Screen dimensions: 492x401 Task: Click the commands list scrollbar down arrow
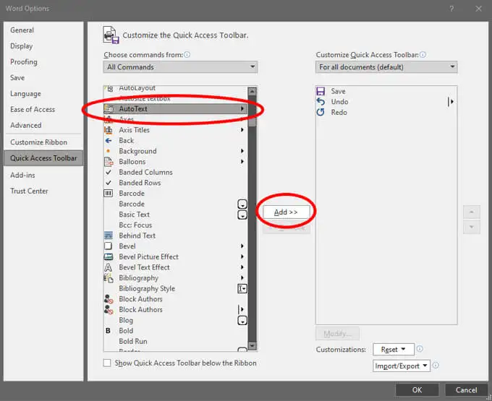(x=253, y=345)
